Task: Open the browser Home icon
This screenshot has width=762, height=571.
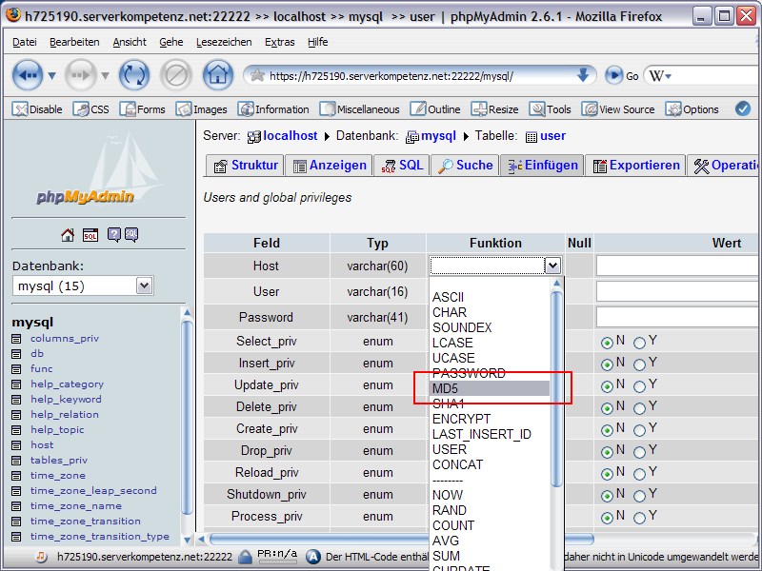Action: coord(218,75)
